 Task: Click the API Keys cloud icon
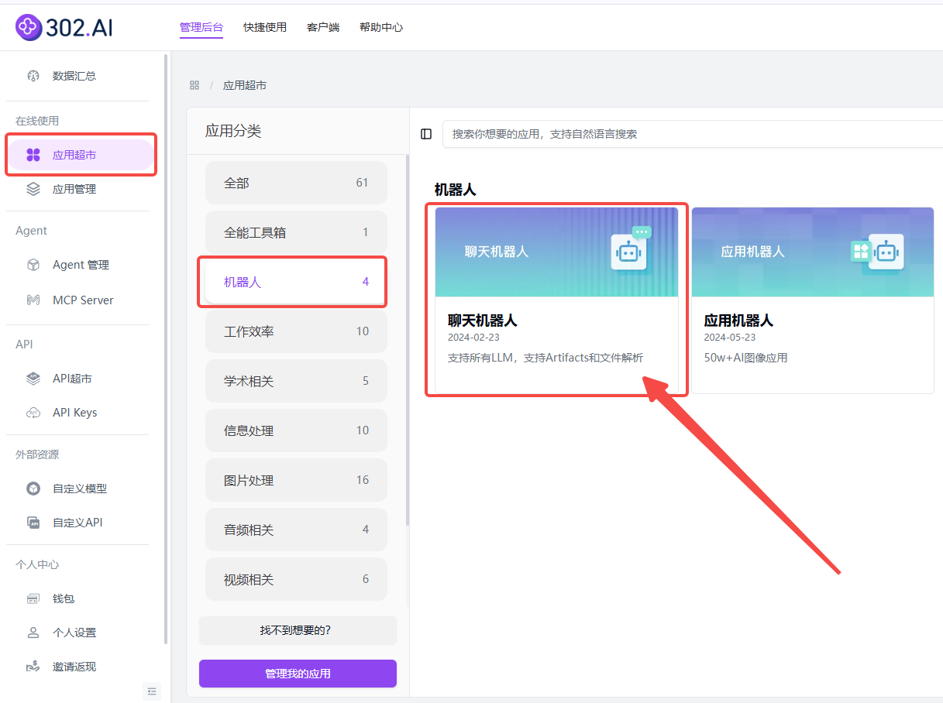pos(33,413)
